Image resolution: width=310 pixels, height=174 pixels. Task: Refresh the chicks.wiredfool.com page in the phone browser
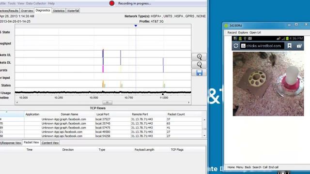point(236,46)
